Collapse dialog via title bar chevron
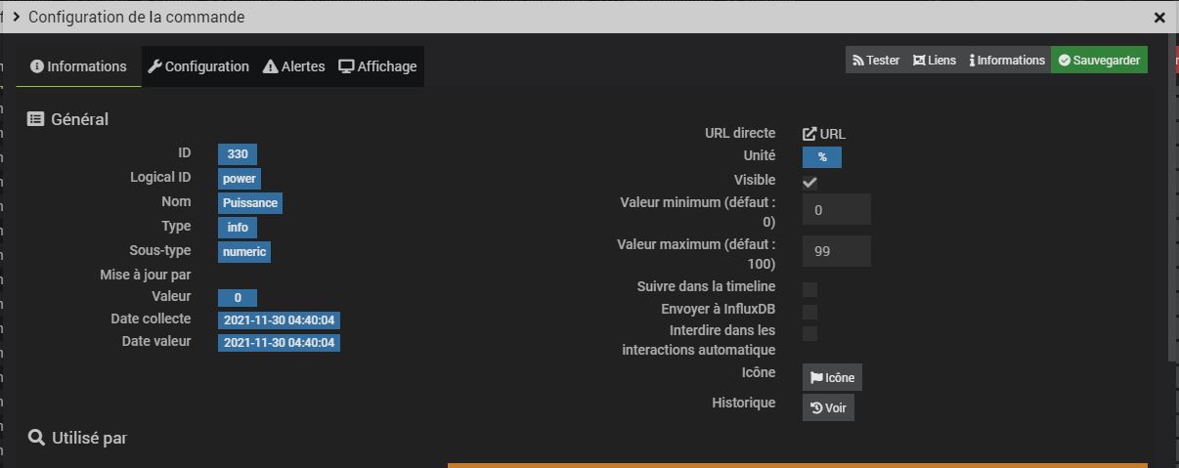The image size is (1179, 468). point(17,17)
